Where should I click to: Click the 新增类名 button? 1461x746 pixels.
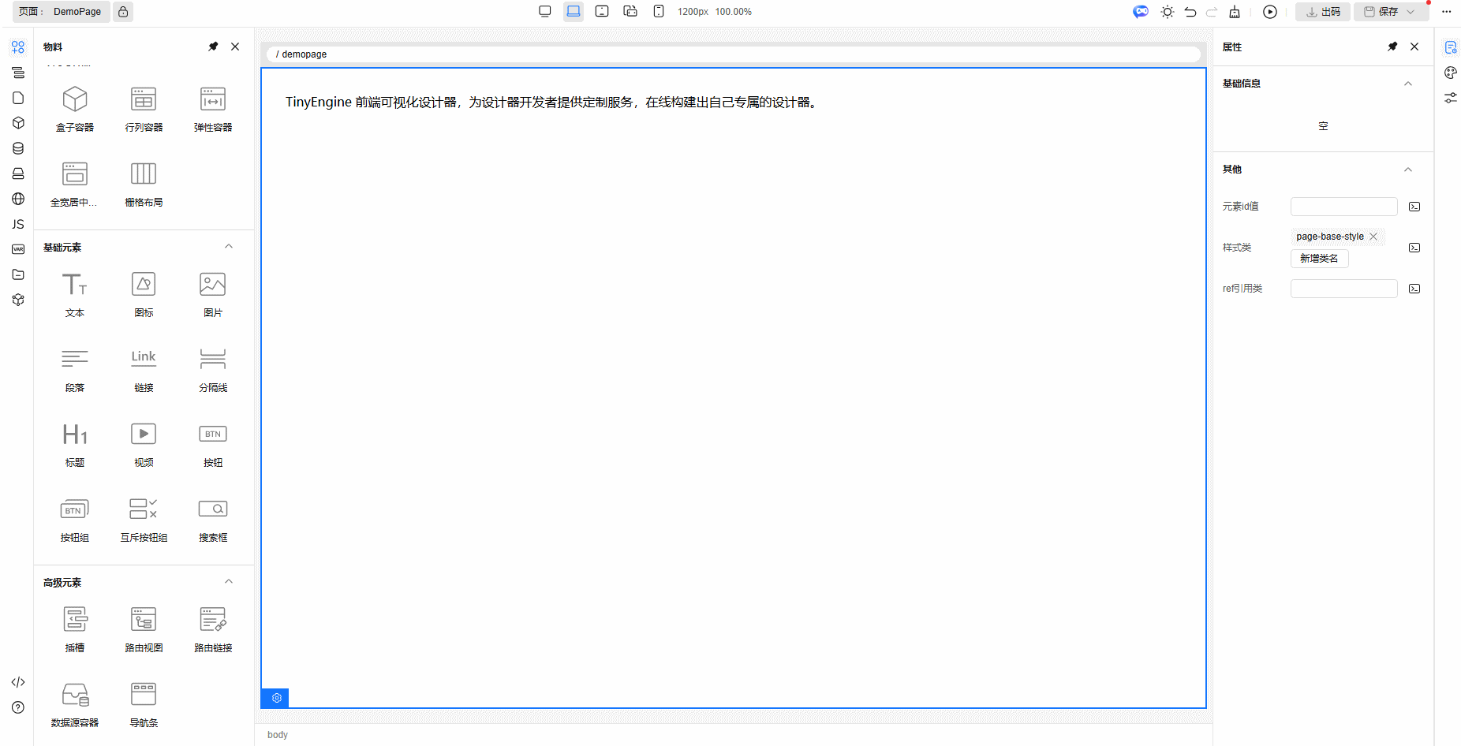pos(1319,258)
